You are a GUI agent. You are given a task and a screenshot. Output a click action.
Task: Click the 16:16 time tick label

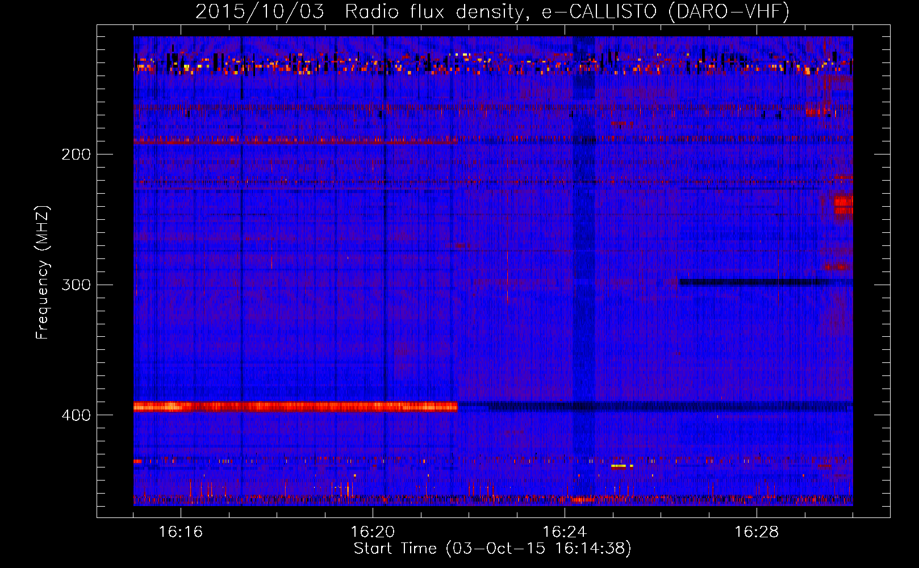pyautogui.click(x=180, y=532)
